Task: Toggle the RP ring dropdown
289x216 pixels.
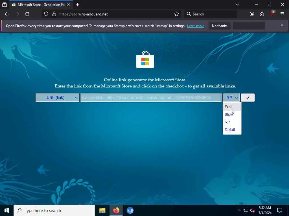Action: pyautogui.click(x=231, y=98)
